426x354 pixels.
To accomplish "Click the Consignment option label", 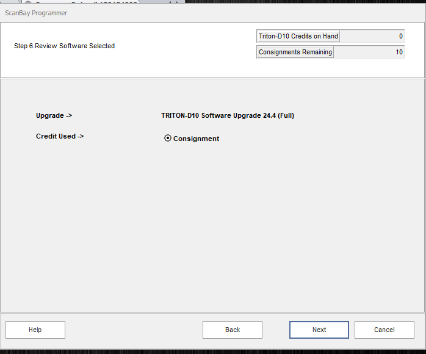I will coord(196,139).
